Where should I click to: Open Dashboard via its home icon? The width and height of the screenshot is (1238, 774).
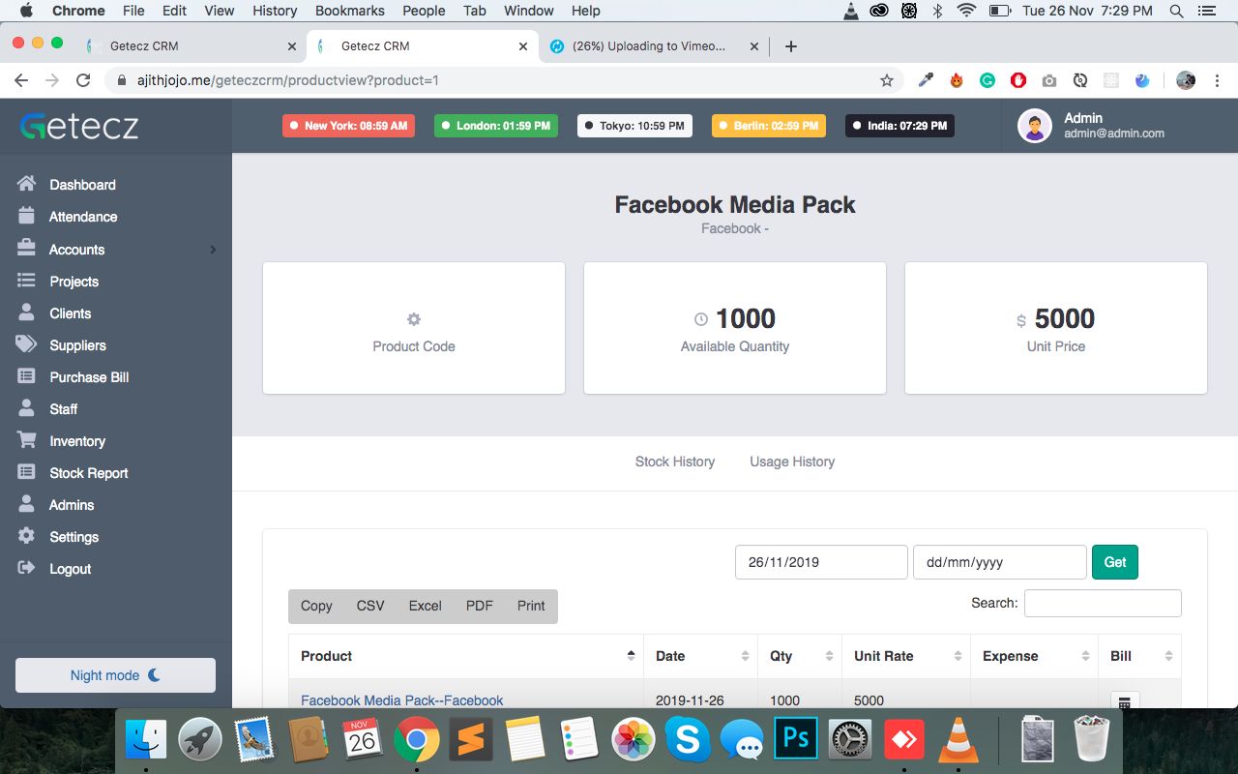point(27,184)
